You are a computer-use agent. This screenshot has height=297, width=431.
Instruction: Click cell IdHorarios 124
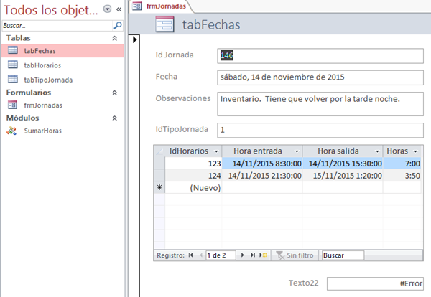(x=193, y=175)
